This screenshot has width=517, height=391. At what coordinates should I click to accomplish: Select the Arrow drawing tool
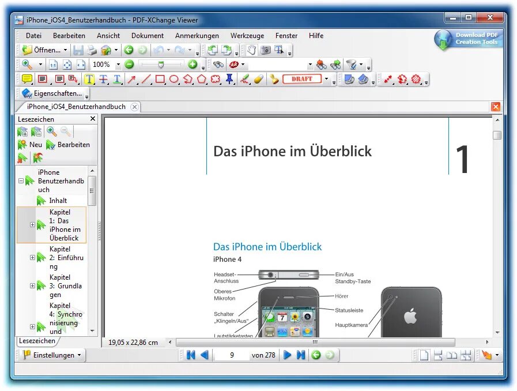click(x=131, y=79)
